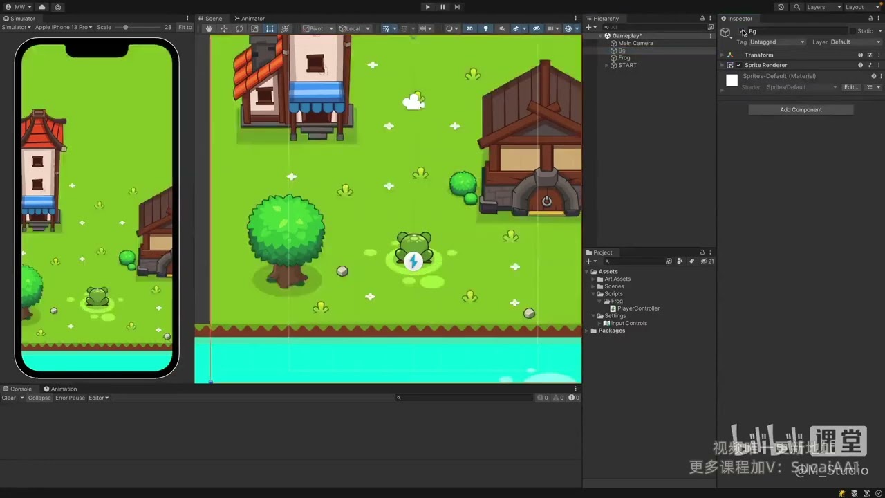This screenshot has height=498, width=885.
Task: Toggle scene lighting bulb
Action: click(x=485, y=28)
